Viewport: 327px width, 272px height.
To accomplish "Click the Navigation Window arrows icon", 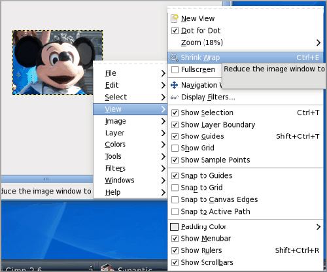I will click(x=174, y=85).
